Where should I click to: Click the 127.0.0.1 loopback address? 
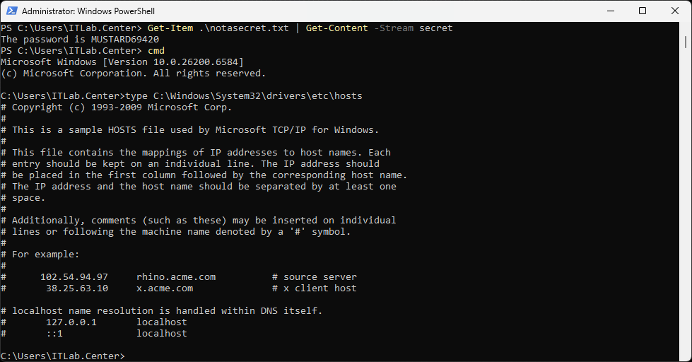(71, 322)
